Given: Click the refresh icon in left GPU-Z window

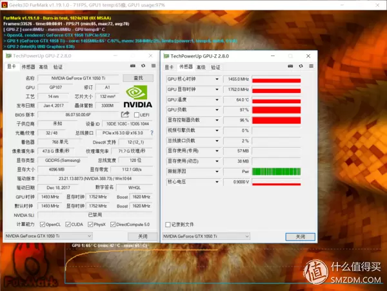Looking at the screenshot, I should tap(142, 66).
